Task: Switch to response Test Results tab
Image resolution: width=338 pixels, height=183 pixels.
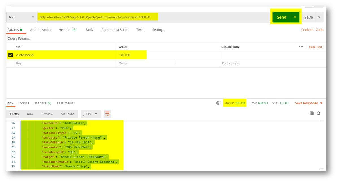Action: coord(66,103)
